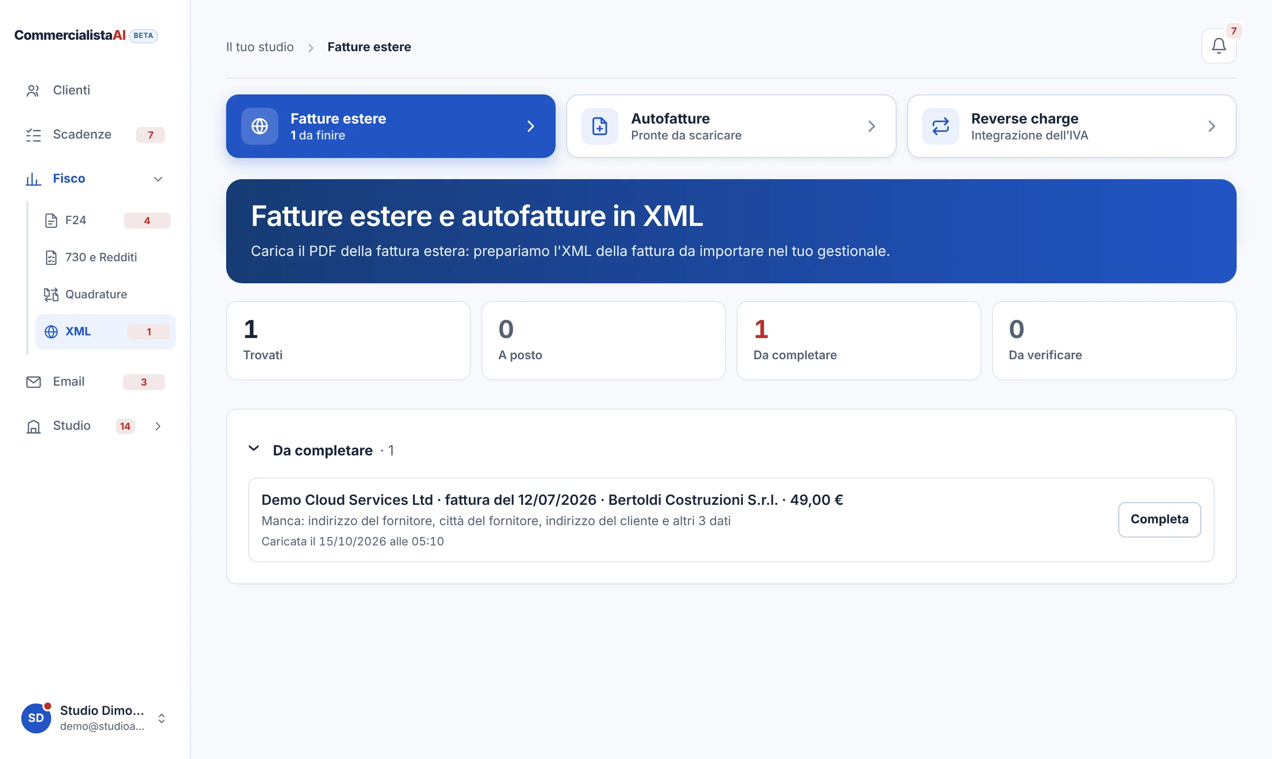The height and width of the screenshot is (759, 1272).
Task: Switch to Autofatture tab
Action: pyautogui.click(x=731, y=126)
